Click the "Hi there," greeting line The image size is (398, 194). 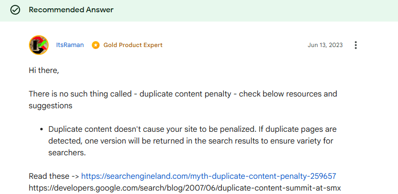[x=44, y=71]
